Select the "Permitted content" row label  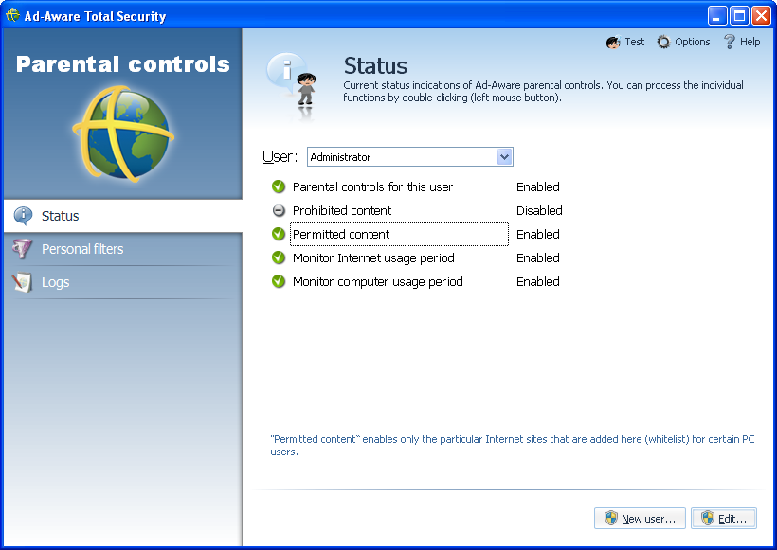click(341, 234)
